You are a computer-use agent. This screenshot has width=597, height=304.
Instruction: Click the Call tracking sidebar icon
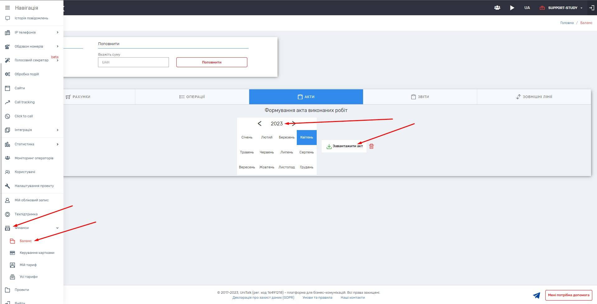[x=7, y=102]
